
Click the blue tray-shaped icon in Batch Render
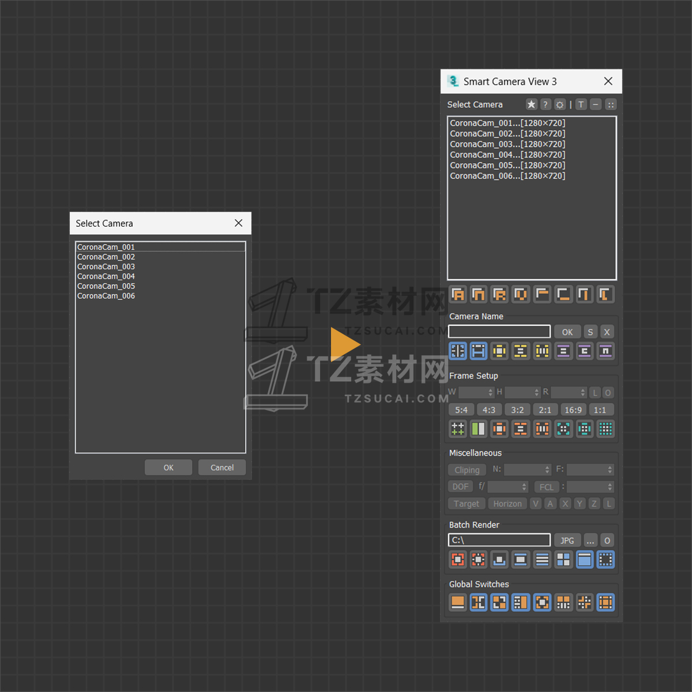[500, 559]
